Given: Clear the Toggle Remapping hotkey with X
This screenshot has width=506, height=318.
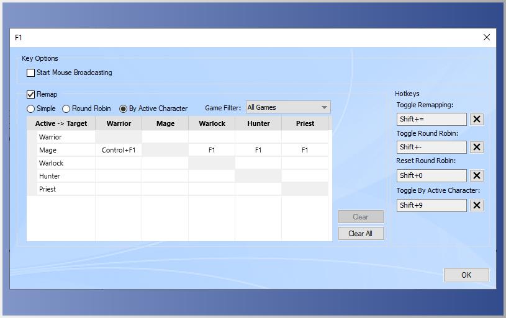Looking at the screenshot, I should pyautogui.click(x=476, y=119).
